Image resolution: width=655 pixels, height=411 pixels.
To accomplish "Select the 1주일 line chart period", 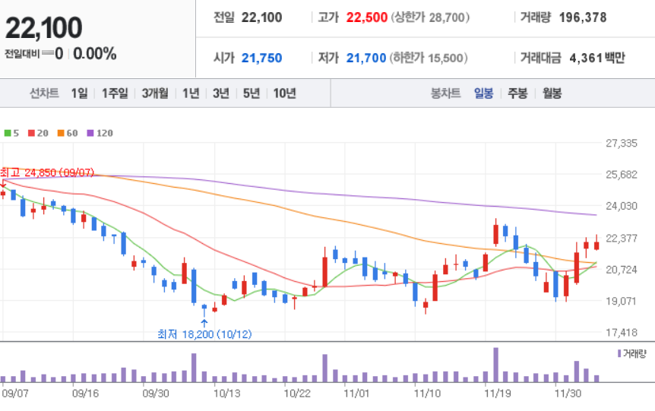I will 115,93.
